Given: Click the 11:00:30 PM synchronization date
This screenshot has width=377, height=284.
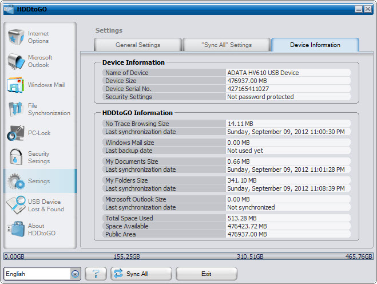Looking at the screenshot, I should [x=286, y=132].
